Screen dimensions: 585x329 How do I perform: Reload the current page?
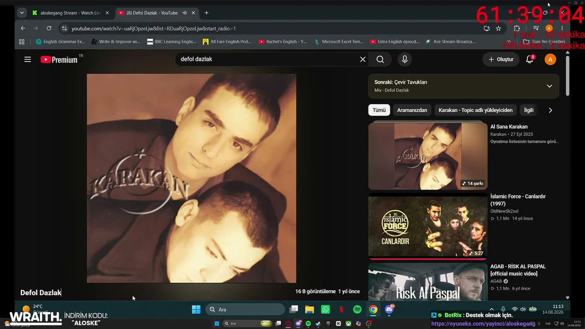coord(49,28)
